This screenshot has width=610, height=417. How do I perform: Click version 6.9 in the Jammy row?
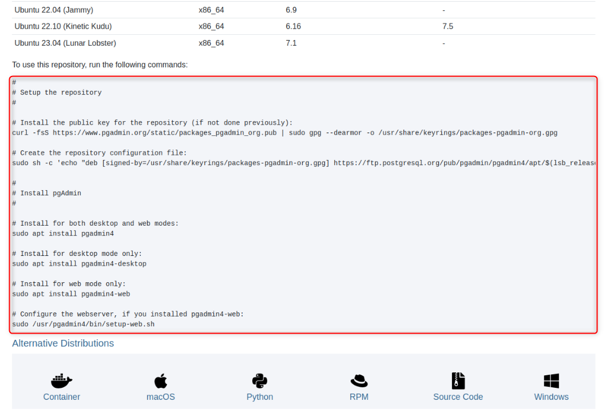click(291, 10)
